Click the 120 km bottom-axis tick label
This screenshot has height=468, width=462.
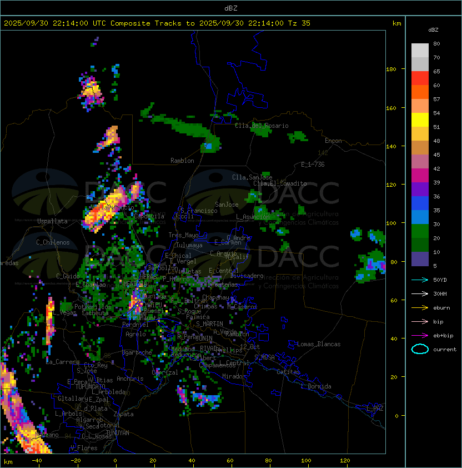point(345,461)
